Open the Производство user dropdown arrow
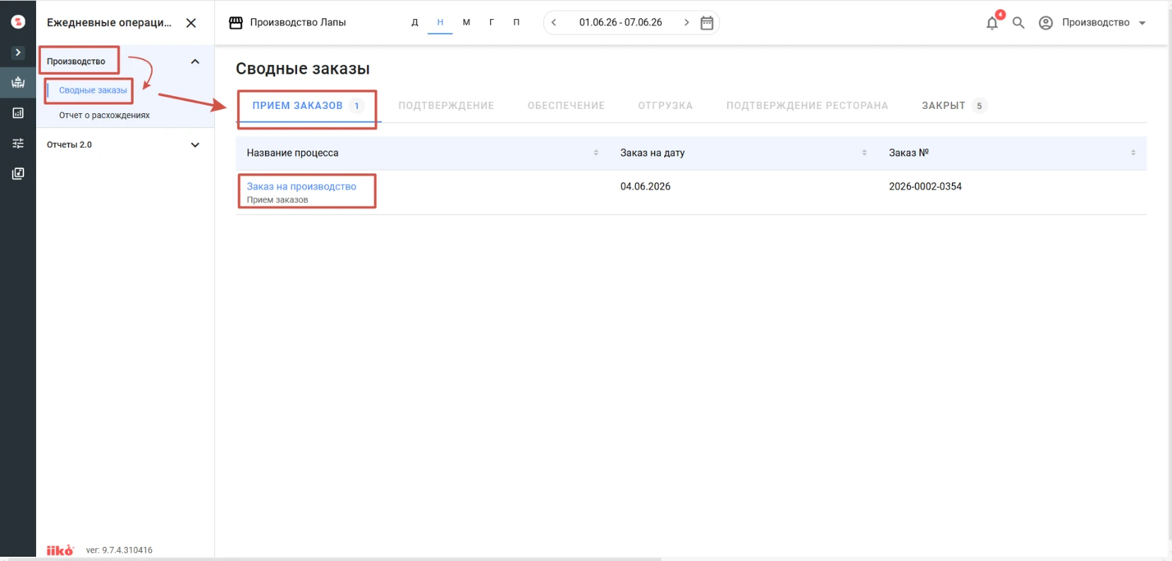 tap(1142, 23)
